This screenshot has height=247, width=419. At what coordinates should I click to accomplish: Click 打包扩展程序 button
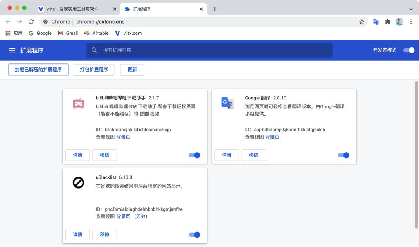(x=94, y=70)
